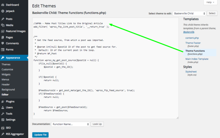Select the Appearance menu item
This screenshot has width=220, height=138.
coord(14,58)
